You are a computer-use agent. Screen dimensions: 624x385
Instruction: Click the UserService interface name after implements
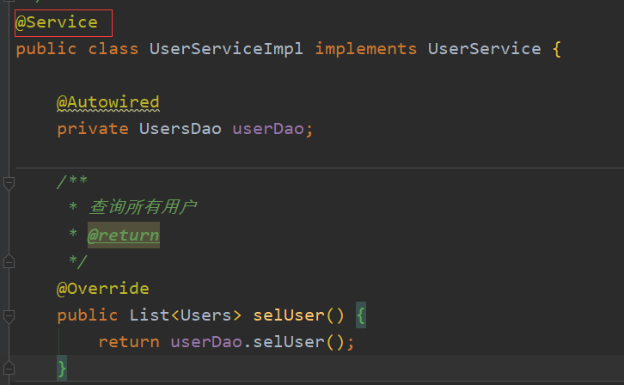tap(485, 48)
